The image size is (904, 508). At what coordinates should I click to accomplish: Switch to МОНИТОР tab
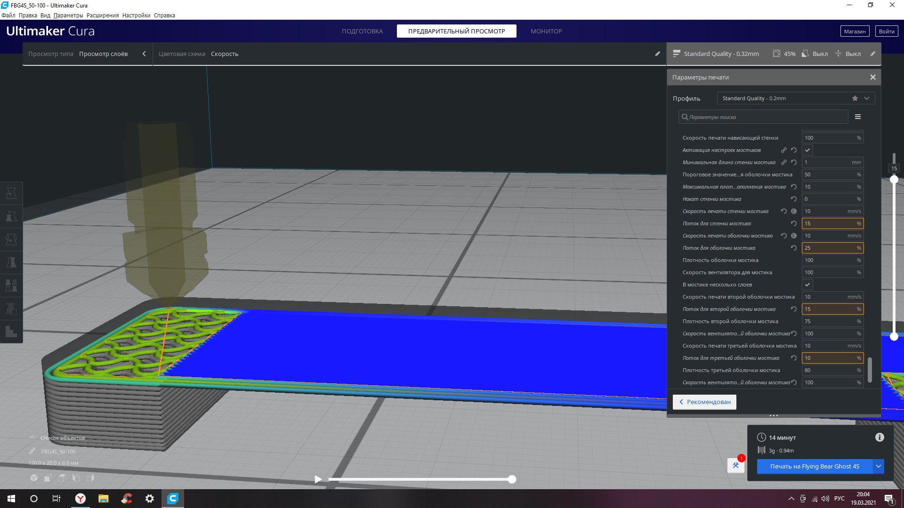(546, 31)
